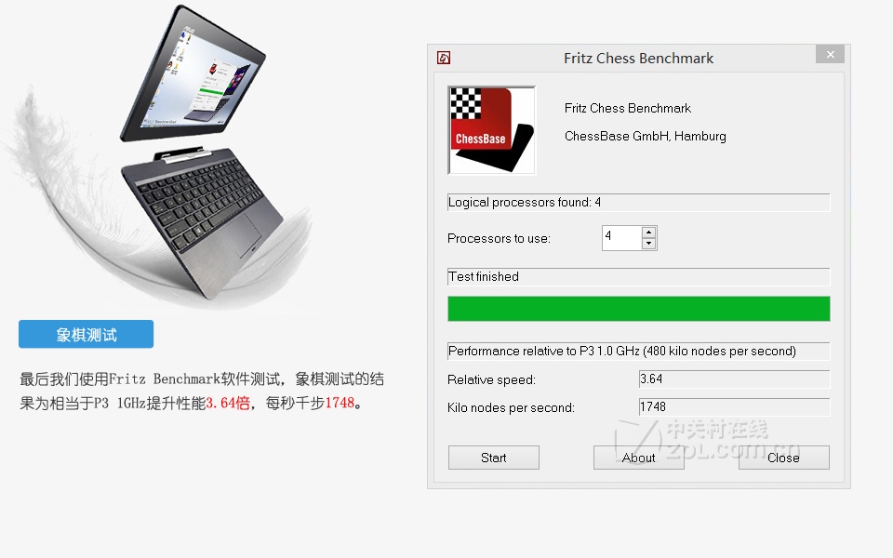Select the Kilo nodes per second field
Screen dimensions: 893x558
coord(734,407)
